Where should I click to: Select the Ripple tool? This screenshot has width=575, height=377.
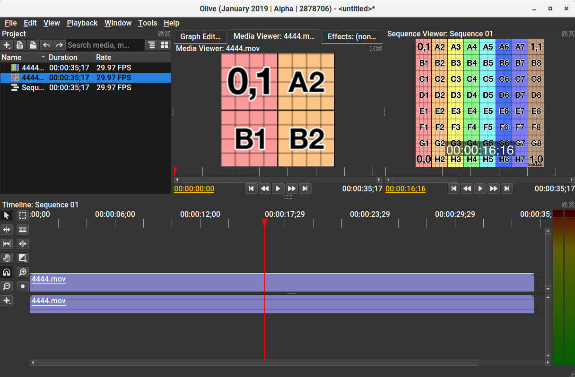coord(7,230)
